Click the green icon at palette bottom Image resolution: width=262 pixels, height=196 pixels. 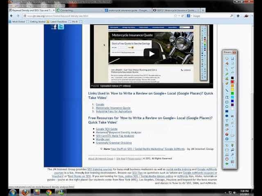click(x=227, y=164)
